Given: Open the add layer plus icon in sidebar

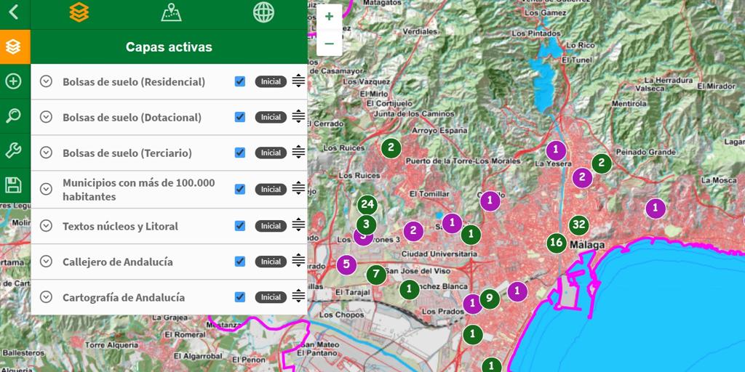Looking at the screenshot, I should tap(13, 81).
